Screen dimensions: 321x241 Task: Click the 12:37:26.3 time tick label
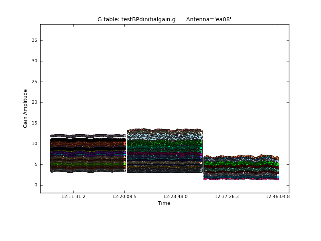point(227,197)
